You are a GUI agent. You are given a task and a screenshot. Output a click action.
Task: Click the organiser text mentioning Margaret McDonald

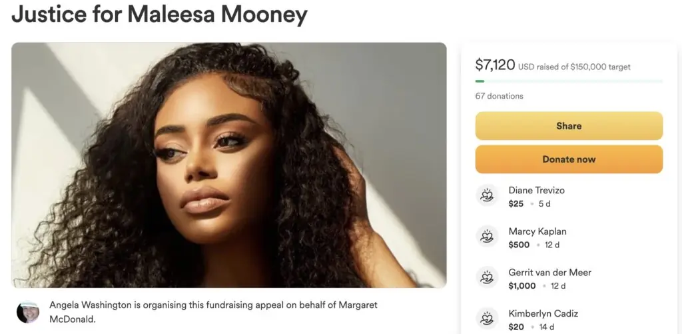point(213,311)
